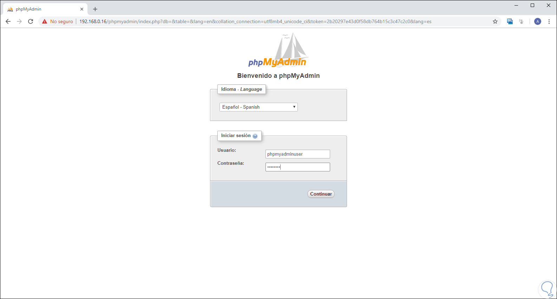Image resolution: width=557 pixels, height=299 pixels.
Task: Open the Chrome profile avatar
Action: [x=538, y=21]
